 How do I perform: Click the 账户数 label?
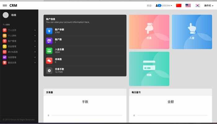58,39
